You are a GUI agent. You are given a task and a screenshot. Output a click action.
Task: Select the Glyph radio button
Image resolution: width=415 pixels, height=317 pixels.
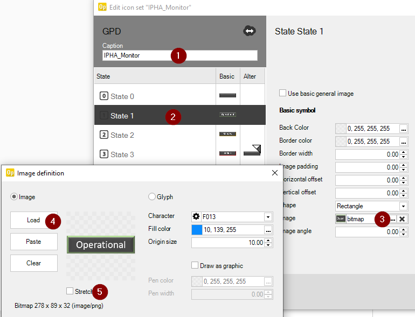(x=152, y=197)
